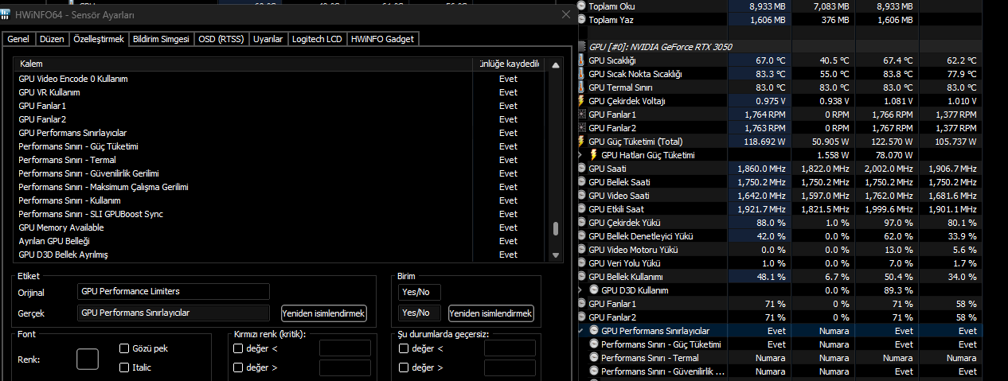The height and width of the screenshot is (381, 1008).
Task: Collapse the GPU Performans Sınırlayıcılar group
Action: (x=580, y=331)
